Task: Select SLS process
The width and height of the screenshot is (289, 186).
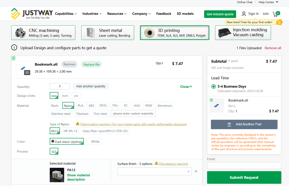Action: pos(54,151)
